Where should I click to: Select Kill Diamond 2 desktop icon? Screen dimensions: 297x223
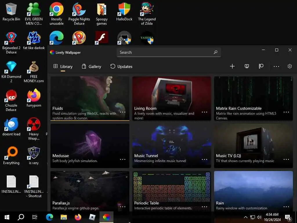pos(11,71)
